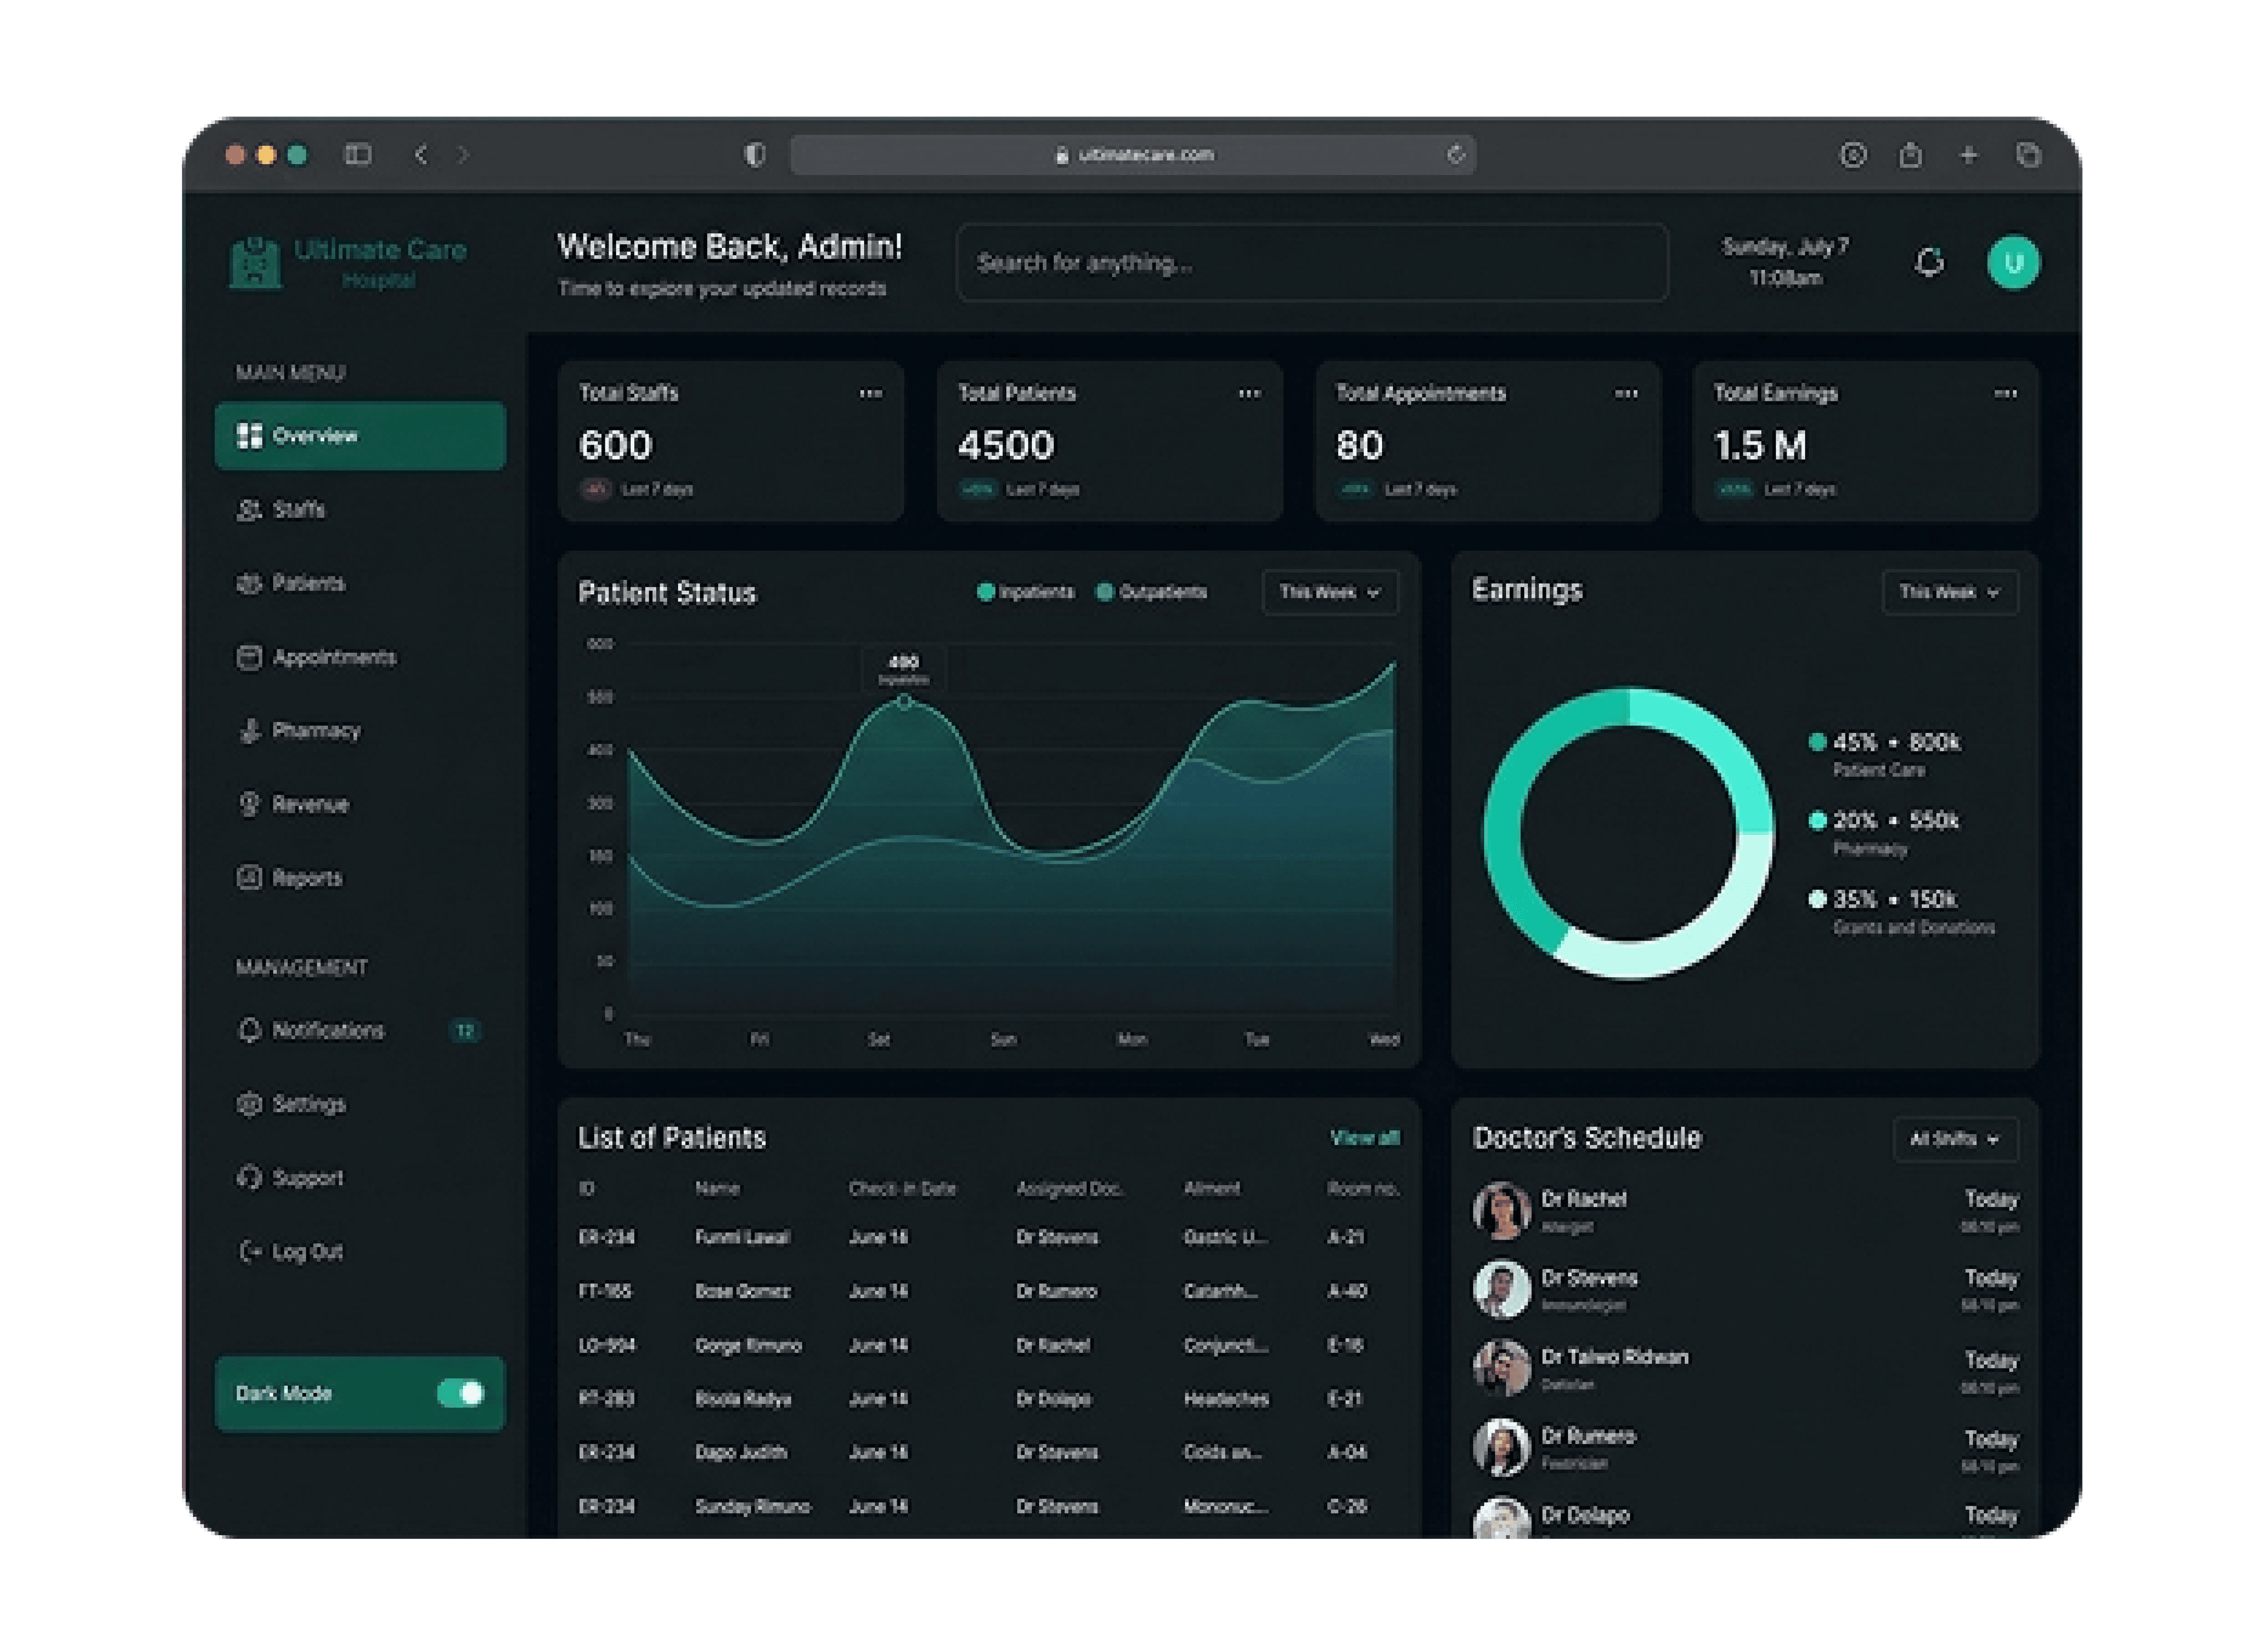Reload the page in the address bar
Viewport: 2268px width, 1651px height.
1456,154
